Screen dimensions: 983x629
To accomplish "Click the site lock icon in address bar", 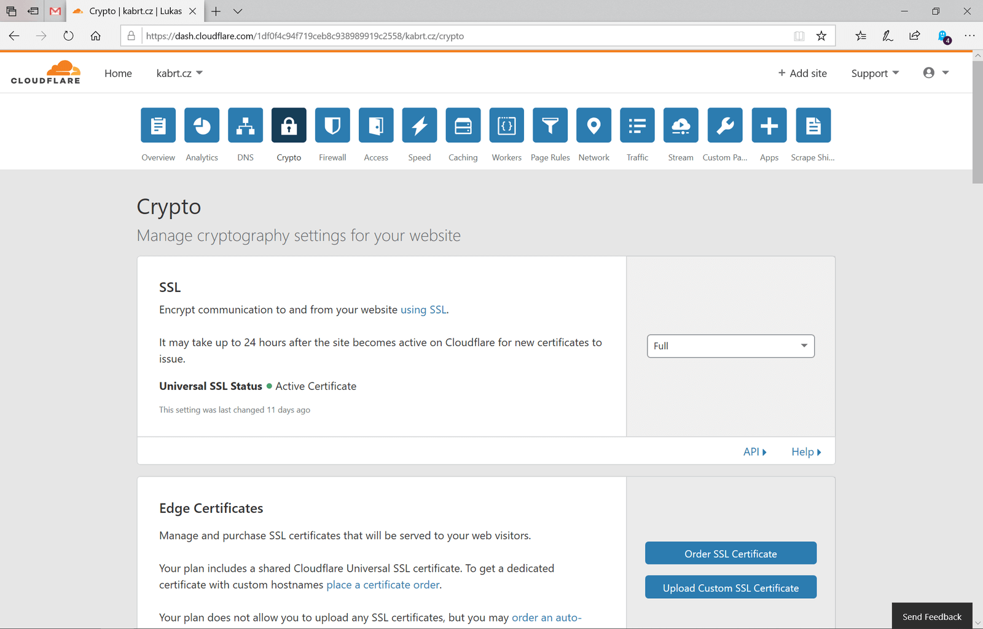I will (x=131, y=36).
